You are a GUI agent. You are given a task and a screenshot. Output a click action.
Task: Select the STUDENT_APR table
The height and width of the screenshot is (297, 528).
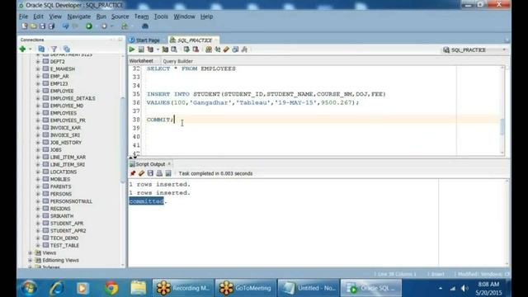click(x=67, y=224)
